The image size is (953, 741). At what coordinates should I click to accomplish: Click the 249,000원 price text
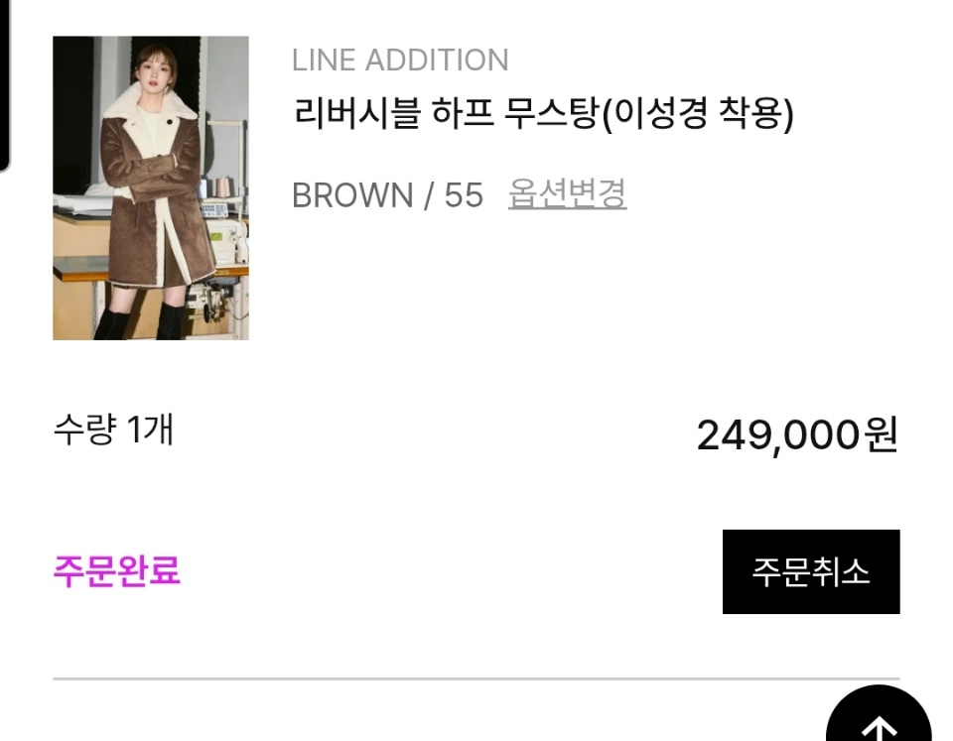[x=797, y=434]
